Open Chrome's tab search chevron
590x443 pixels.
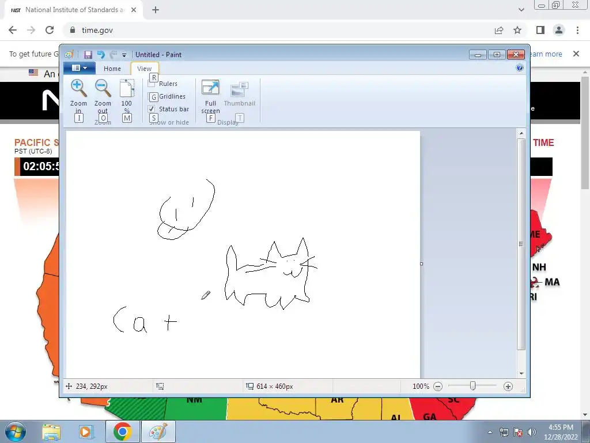coord(521,10)
